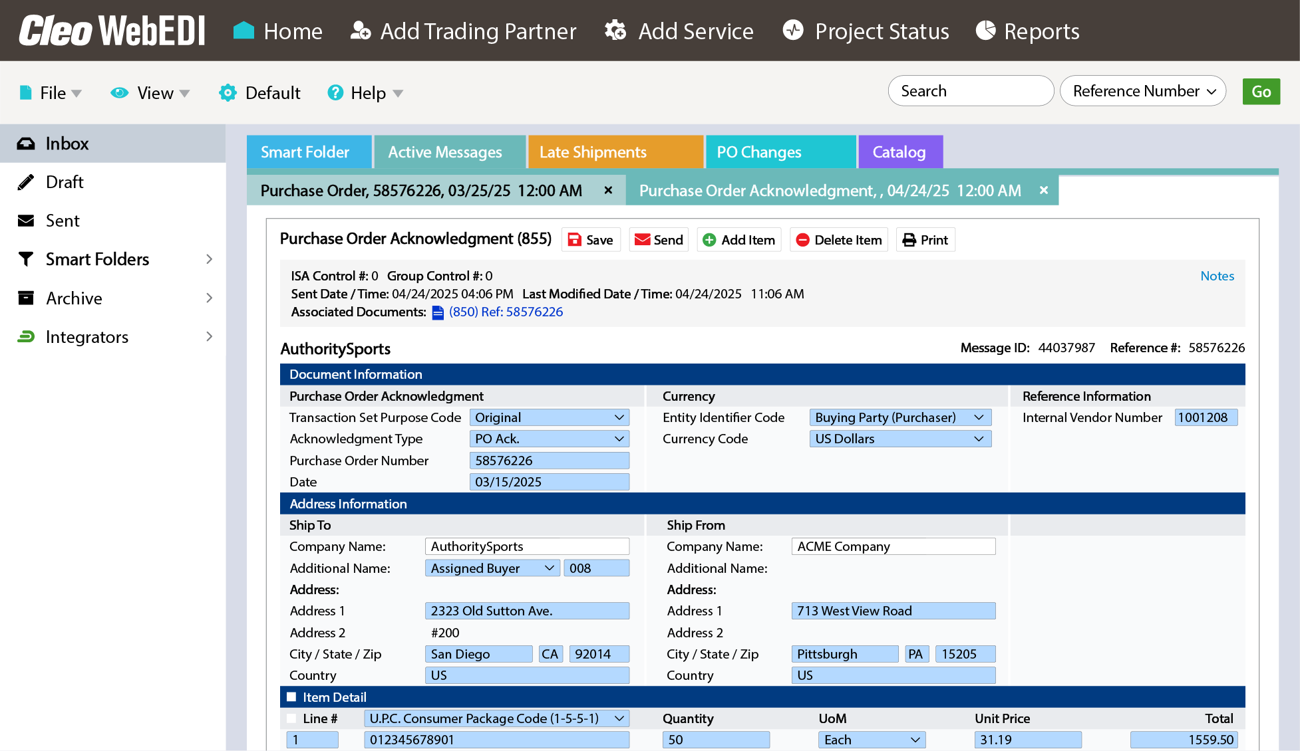Screen dimensions: 1300x751
Task: Click the Archive icon in the sidebar
Action: pos(26,298)
